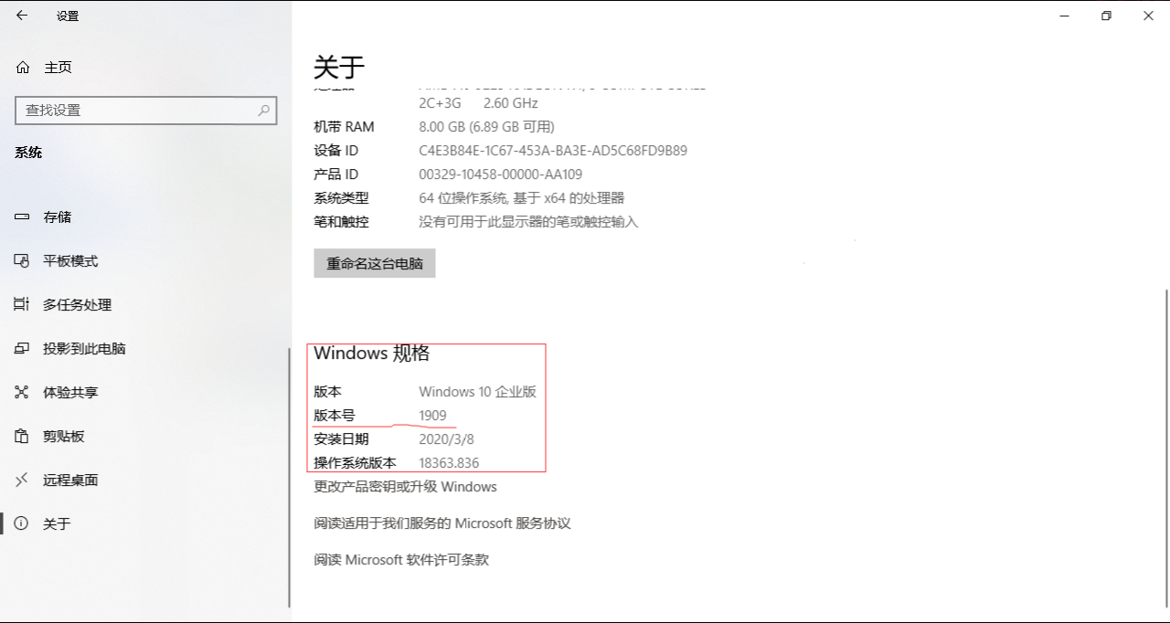Click OS build 18363.836
Viewport: 1170px width, 623px height.
pyautogui.click(x=449, y=463)
